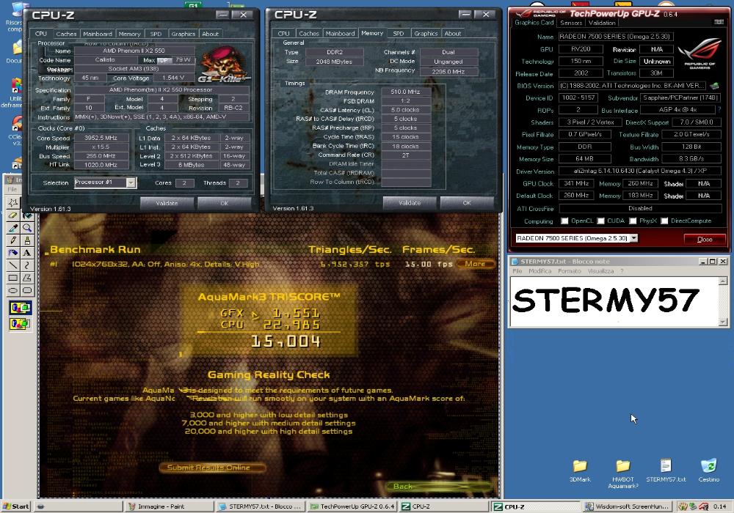The image size is (734, 513).
Task: Open Visualizza menu in Blocco note
Action: click(600, 271)
